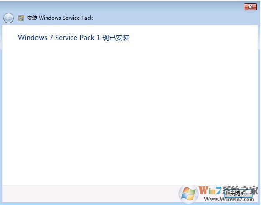Click the digit "1" in the heading

pos(98,38)
